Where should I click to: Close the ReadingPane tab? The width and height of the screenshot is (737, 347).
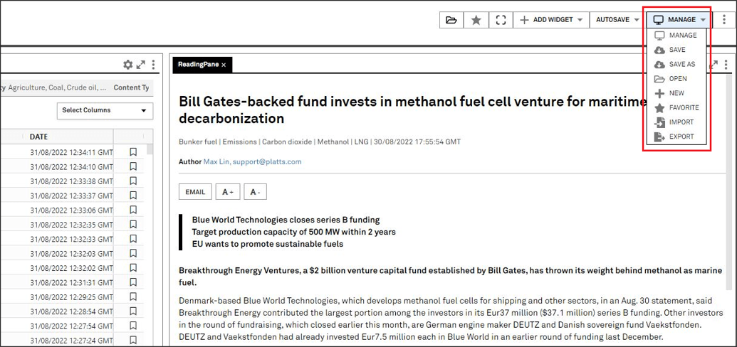click(x=224, y=65)
